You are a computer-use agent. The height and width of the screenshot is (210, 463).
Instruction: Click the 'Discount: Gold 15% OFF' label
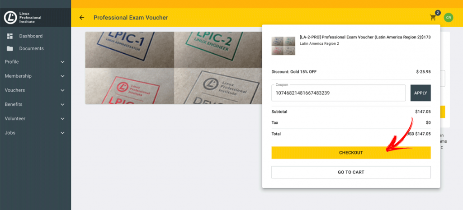pyautogui.click(x=294, y=72)
